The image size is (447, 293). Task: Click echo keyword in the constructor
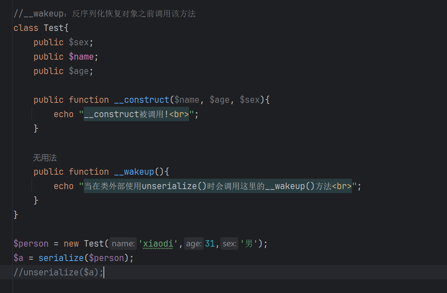pos(64,114)
